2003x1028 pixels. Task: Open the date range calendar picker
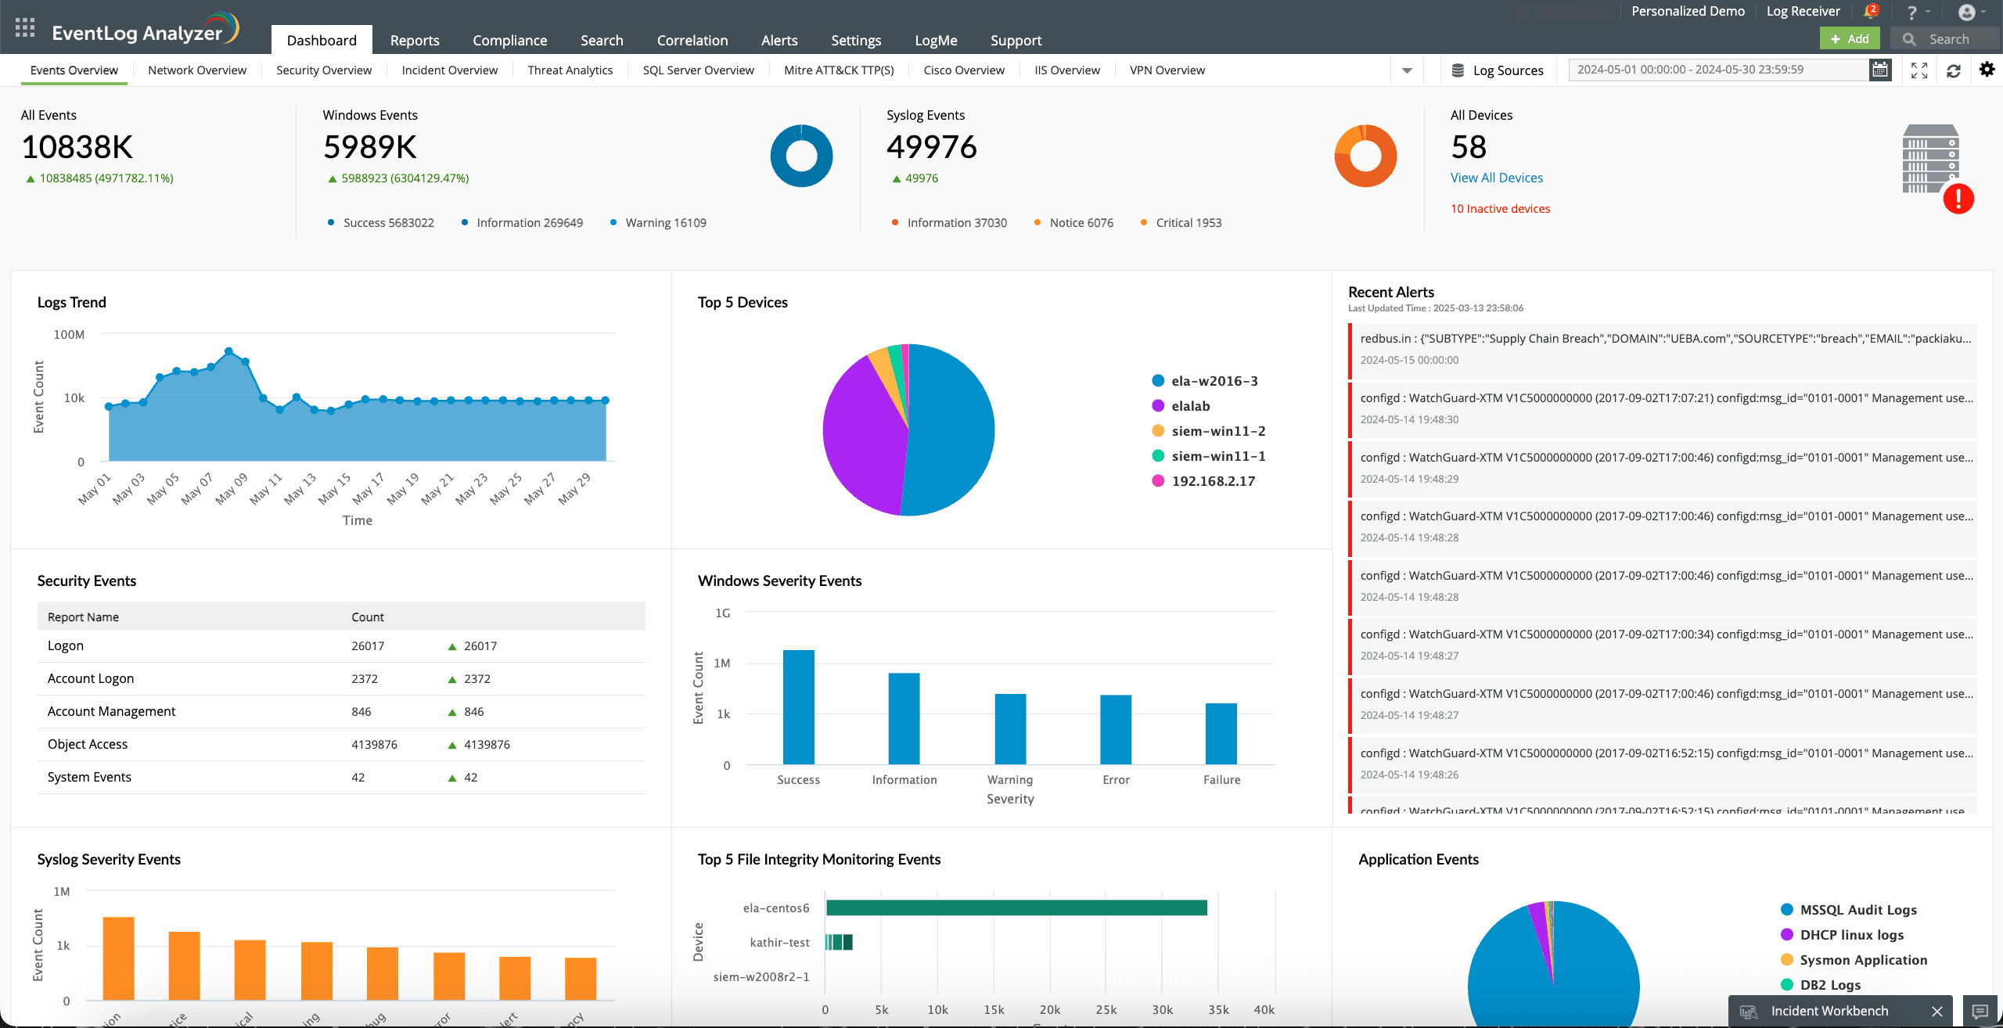(x=1880, y=69)
